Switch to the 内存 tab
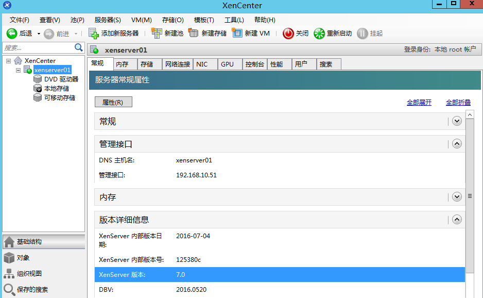Viewport: 483px width, 298px height. (125, 64)
